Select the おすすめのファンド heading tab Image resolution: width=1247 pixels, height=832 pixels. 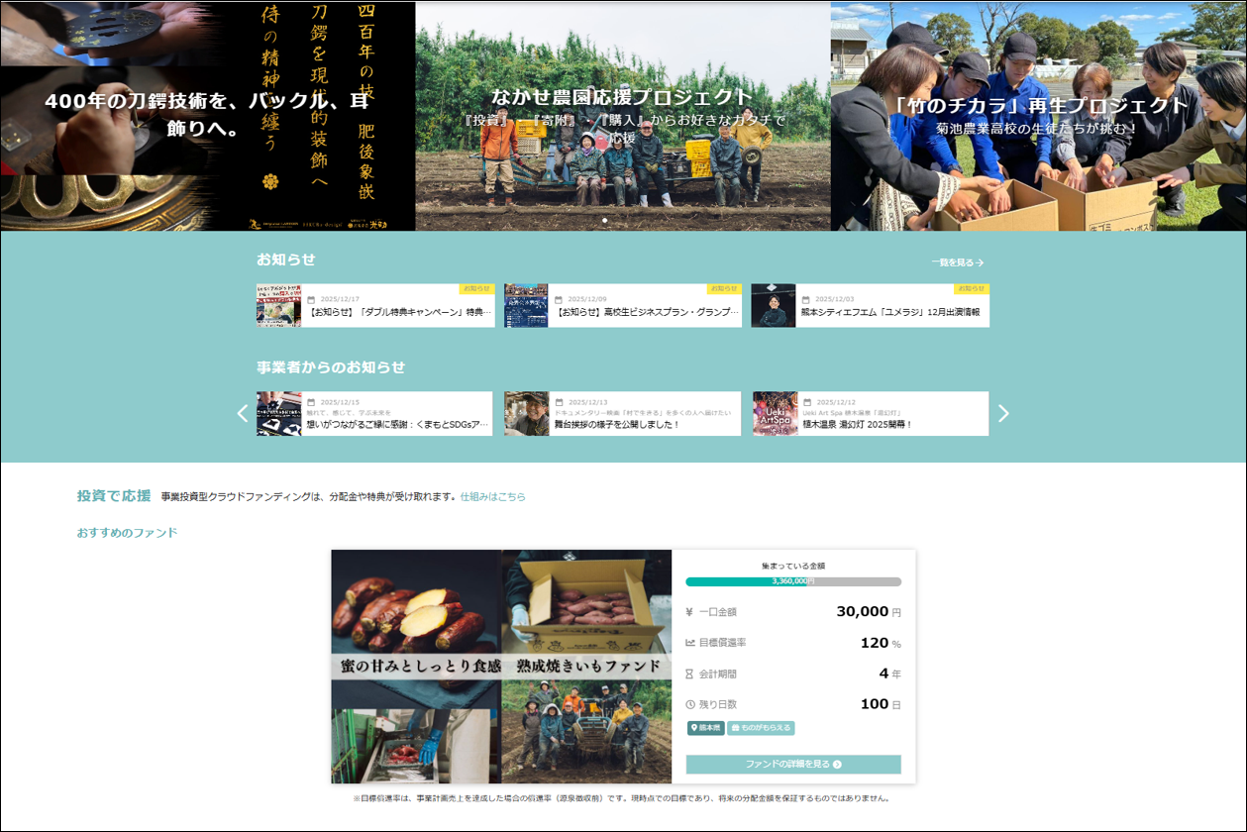[127, 533]
